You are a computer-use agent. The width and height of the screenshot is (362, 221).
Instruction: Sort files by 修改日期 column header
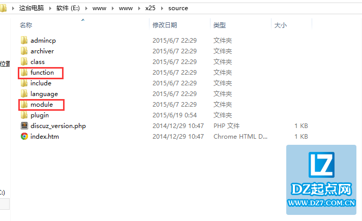(165, 25)
